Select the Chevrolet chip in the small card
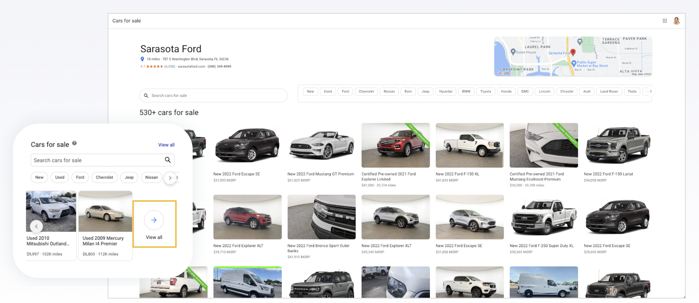The image size is (699, 303). coord(104,177)
